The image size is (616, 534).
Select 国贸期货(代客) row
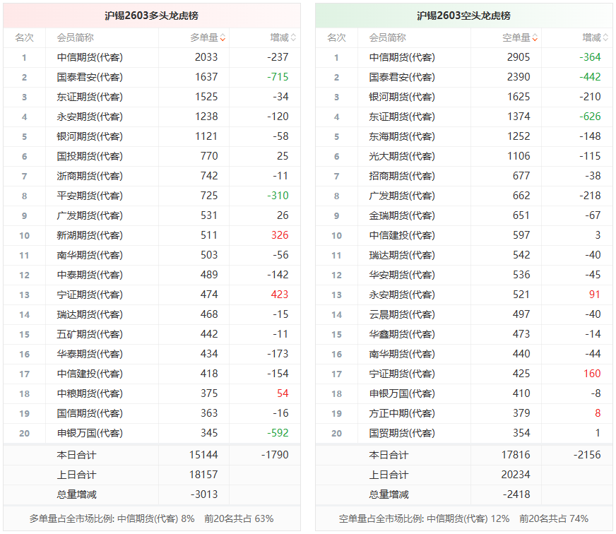click(x=464, y=433)
